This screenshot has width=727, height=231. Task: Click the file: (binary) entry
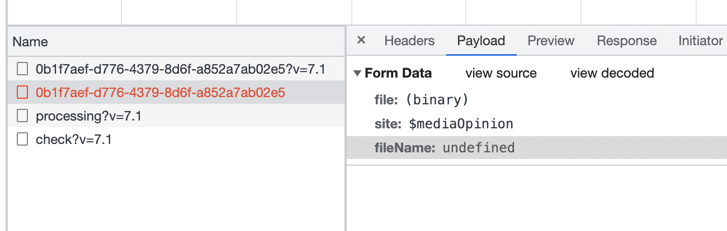[421, 100]
